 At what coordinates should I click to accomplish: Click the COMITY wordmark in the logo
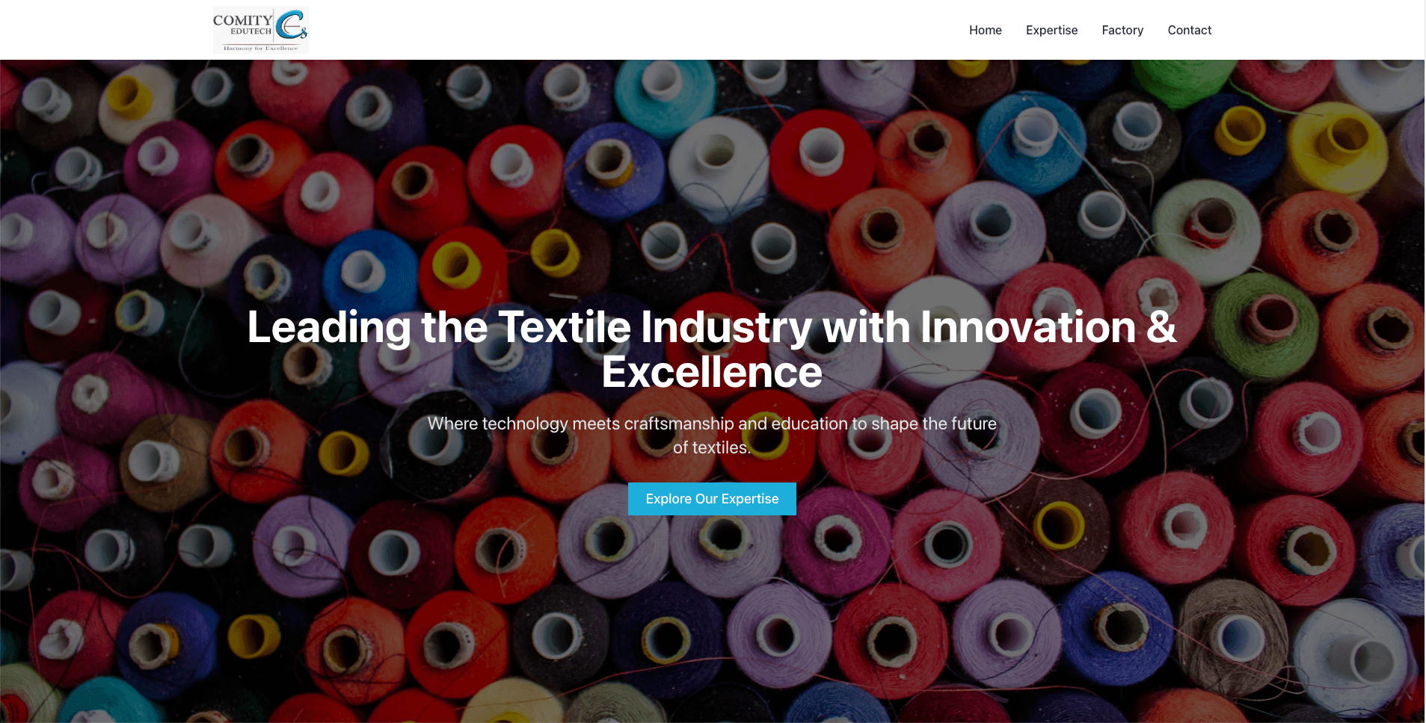(x=242, y=20)
